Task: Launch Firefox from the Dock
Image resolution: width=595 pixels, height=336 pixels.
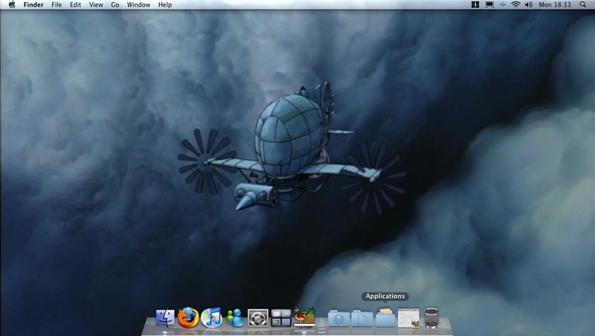Action: point(188,317)
